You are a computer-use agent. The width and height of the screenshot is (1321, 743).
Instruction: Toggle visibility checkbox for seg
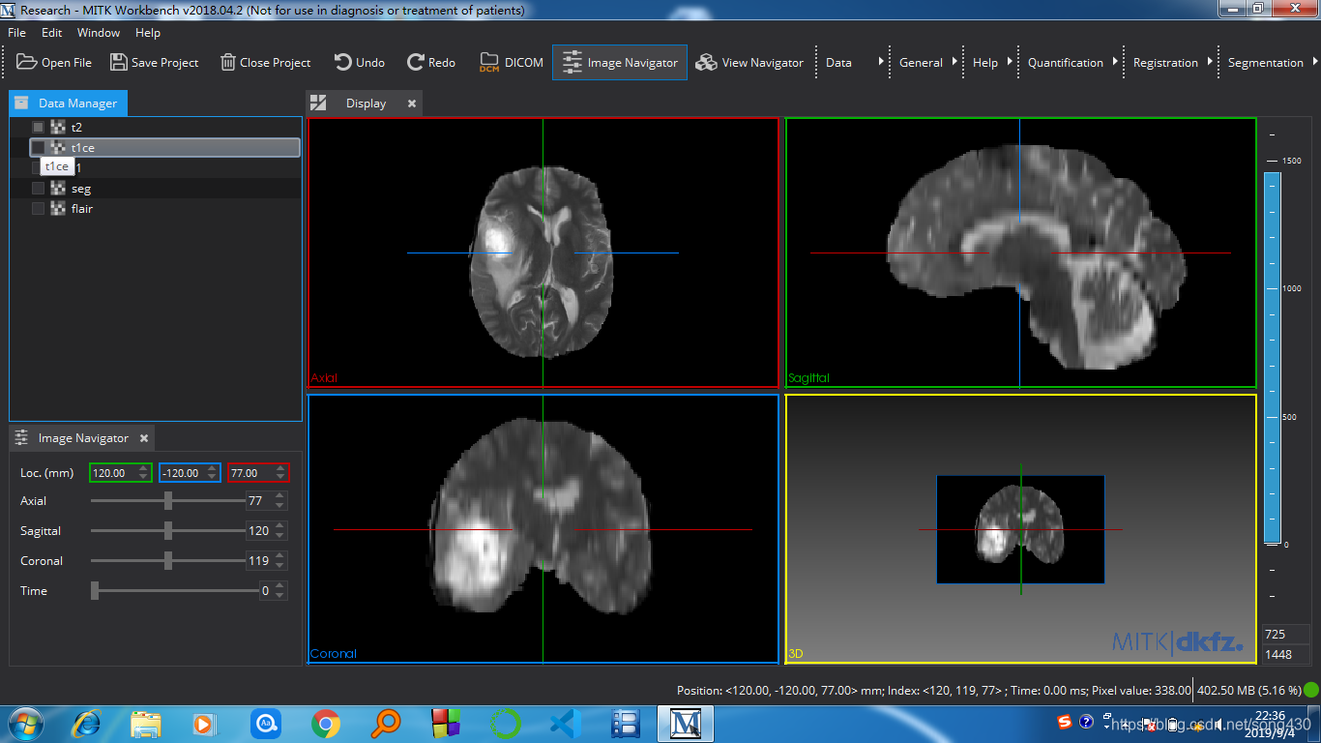38,188
